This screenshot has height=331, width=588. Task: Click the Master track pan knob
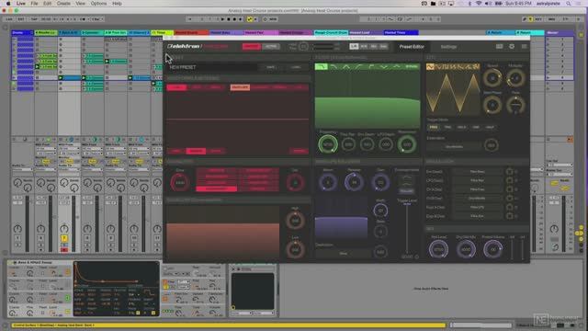[x=554, y=229]
